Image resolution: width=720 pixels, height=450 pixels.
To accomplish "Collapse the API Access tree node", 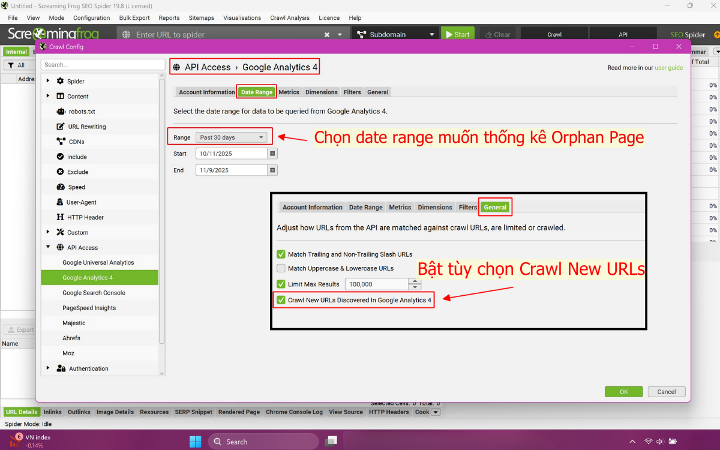I will (48, 247).
